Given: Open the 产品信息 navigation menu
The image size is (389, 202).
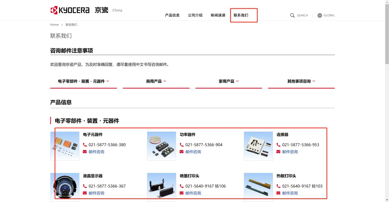Looking at the screenshot, I should click(172, 15).
